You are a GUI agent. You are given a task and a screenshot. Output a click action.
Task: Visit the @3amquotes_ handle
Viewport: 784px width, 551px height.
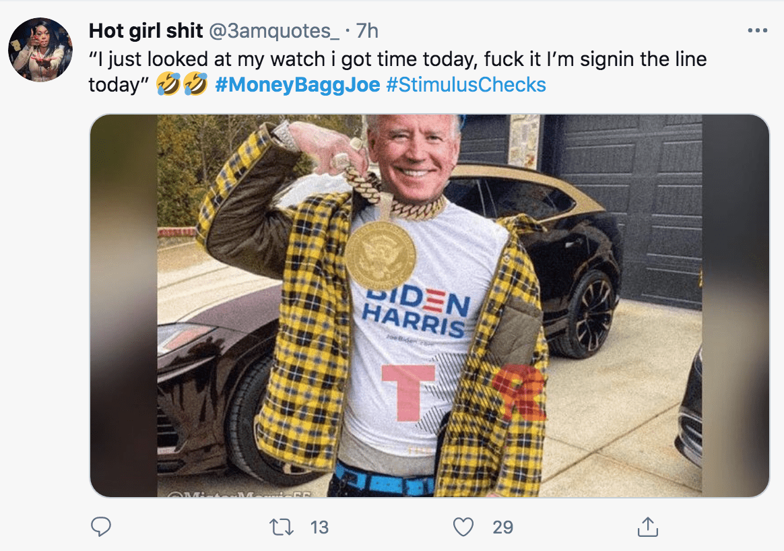[273, 31]
